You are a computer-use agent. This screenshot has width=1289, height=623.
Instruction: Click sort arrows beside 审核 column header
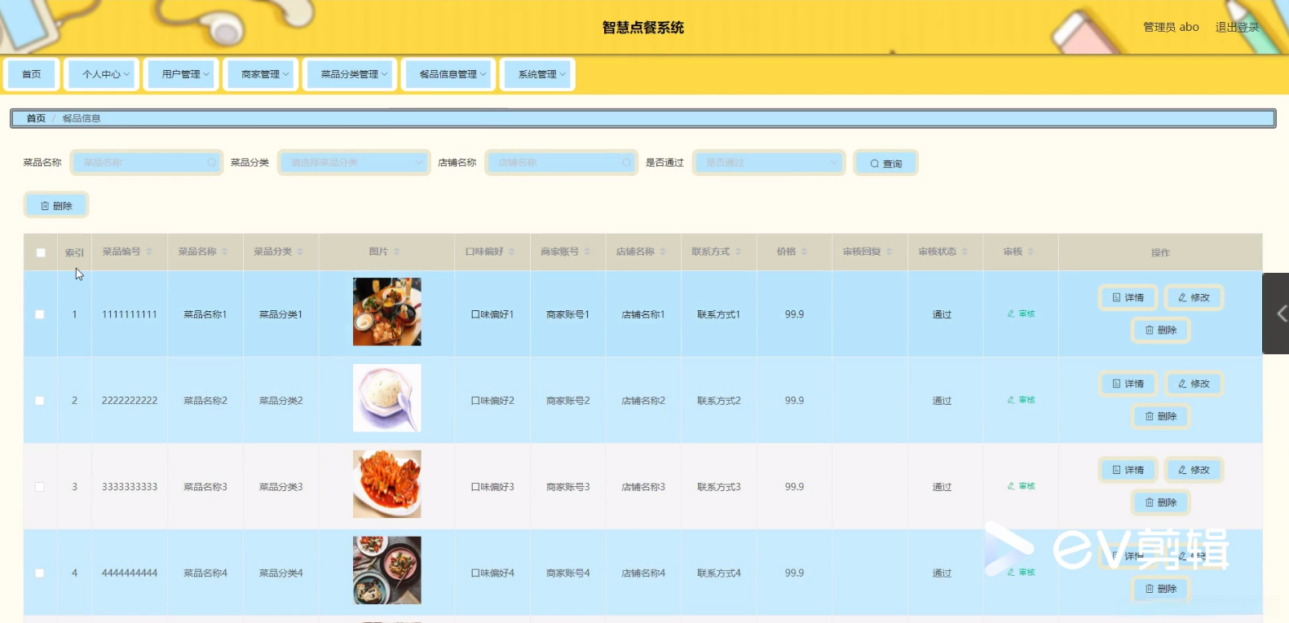[x=1031, y=252]
